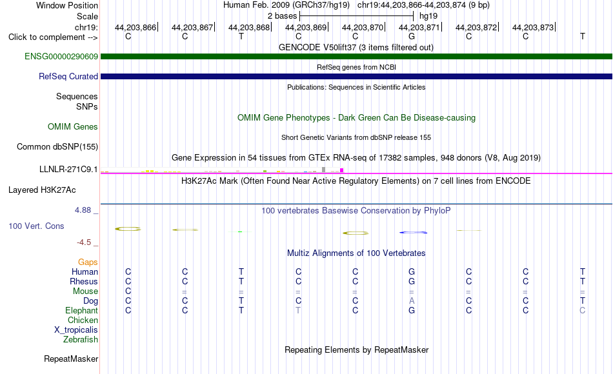The height and width of the screenshot is (374, 613).
Task: Select the Gaps row label
Action: click(x=88, y=262)
